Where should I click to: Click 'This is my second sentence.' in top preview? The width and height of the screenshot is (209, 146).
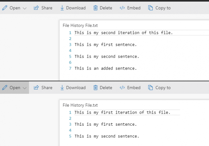[107, 56]
